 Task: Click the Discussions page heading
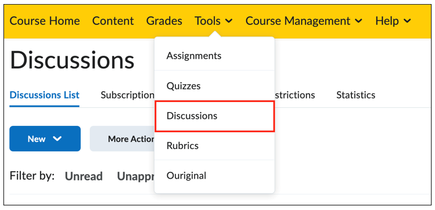[72, 60]
